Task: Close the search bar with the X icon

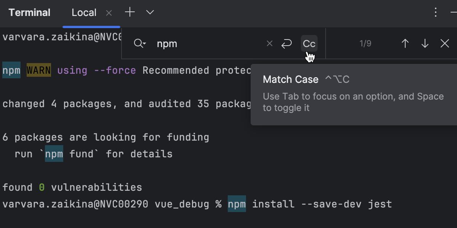Action: pyautogui.click(x=444, y=43)
